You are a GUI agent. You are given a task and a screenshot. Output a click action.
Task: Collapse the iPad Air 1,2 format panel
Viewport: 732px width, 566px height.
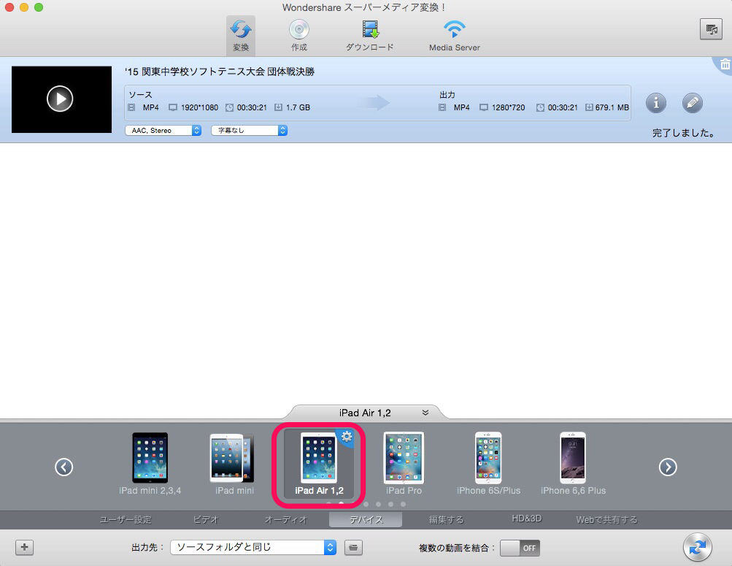point(425,413)
